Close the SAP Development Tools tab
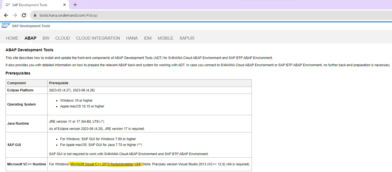This screenshot has width=392, height=172. (64, 5)
